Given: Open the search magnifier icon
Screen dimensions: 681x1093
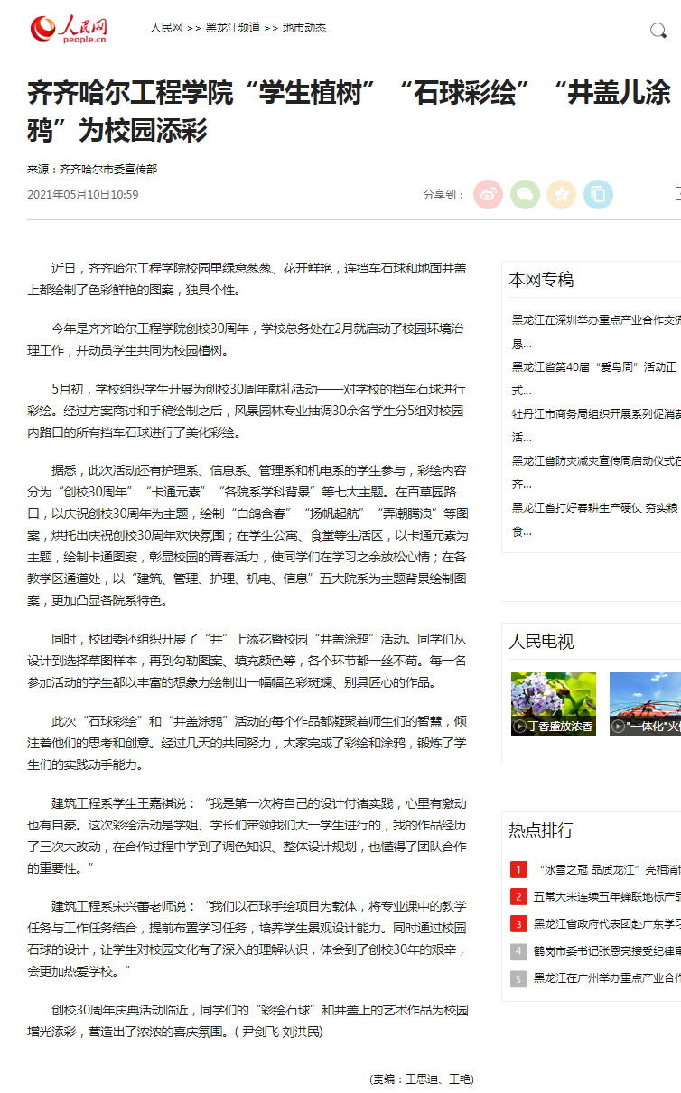Looking at the screenshot, I should click(658, 31).
